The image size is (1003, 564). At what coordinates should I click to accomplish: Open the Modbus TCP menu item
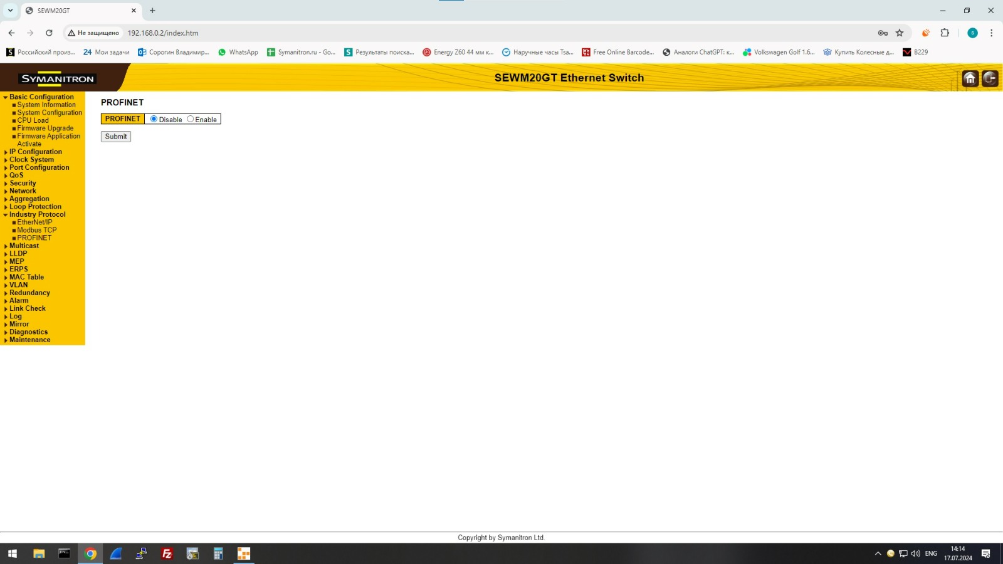pos(36,231)
